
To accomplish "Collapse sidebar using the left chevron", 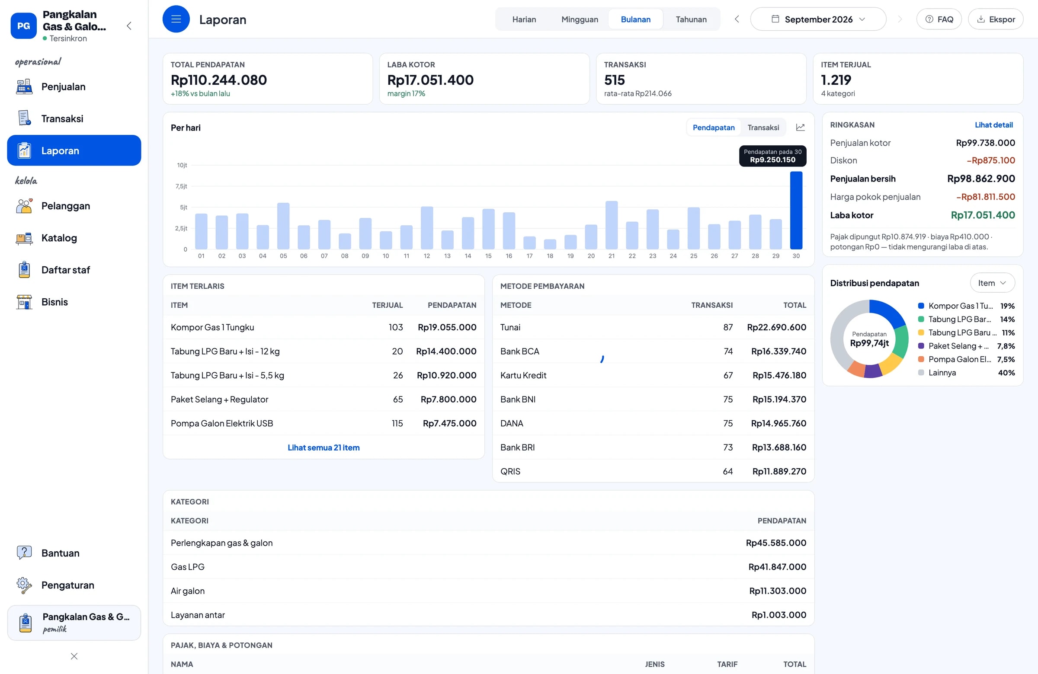I will pyautogui.click(x=129, y=26).
